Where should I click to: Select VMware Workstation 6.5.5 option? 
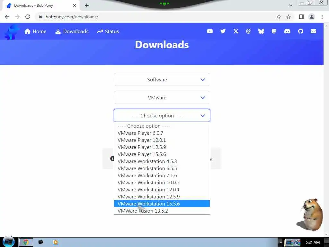tap(162, 169)
